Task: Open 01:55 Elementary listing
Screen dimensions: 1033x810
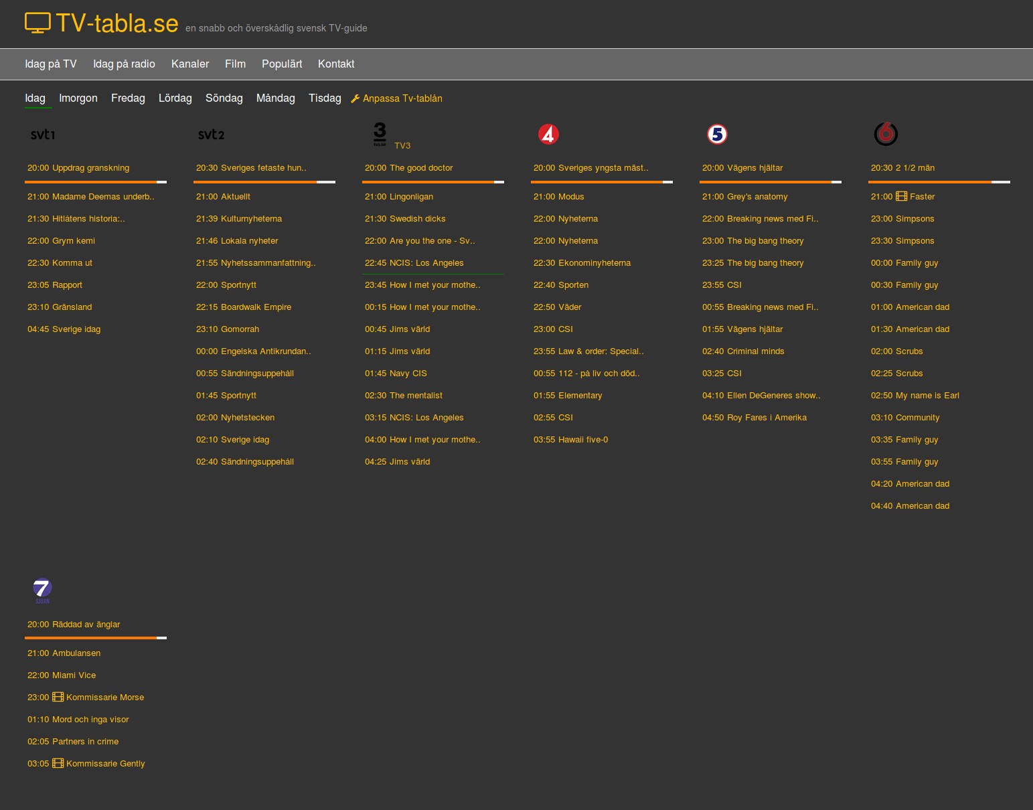Action: (568, 396)
